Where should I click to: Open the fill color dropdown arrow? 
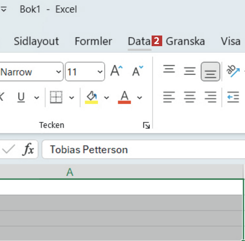coord(106,97)
